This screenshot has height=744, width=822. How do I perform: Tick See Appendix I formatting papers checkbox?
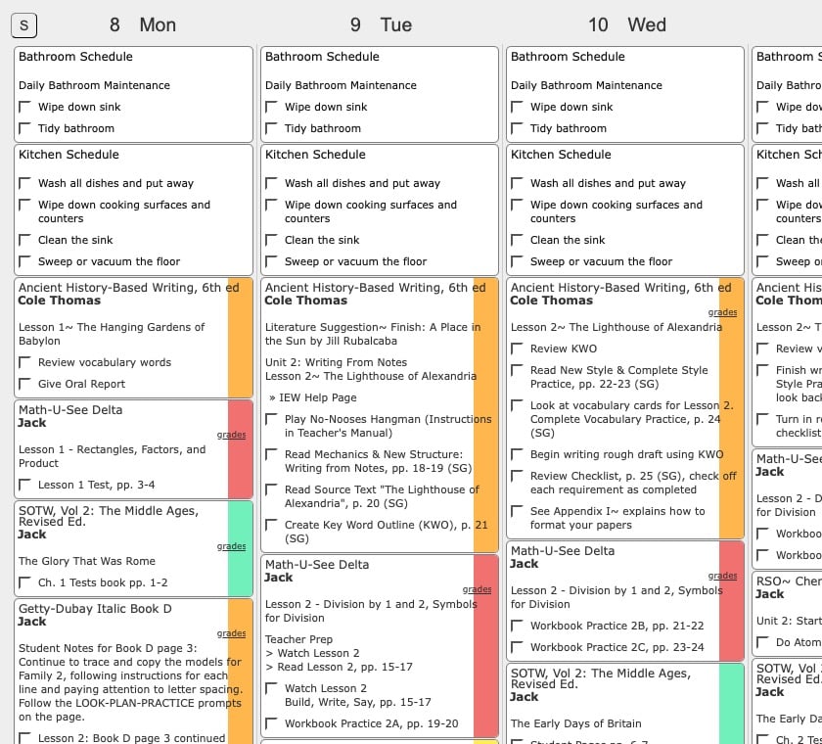[517, 511]
